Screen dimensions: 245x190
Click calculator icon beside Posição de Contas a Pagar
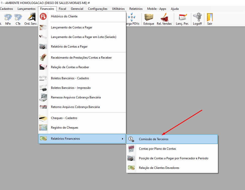point(131,158)
